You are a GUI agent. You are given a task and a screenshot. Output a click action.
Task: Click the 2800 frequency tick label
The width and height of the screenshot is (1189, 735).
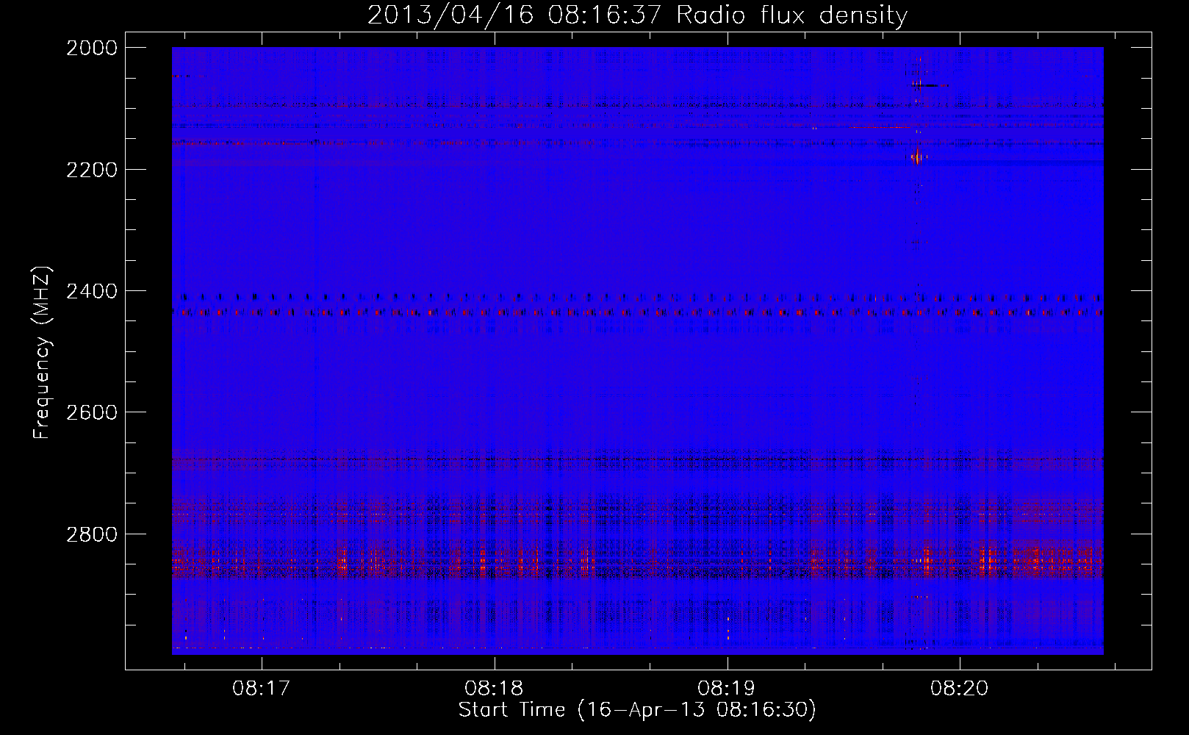coord(91,534)
